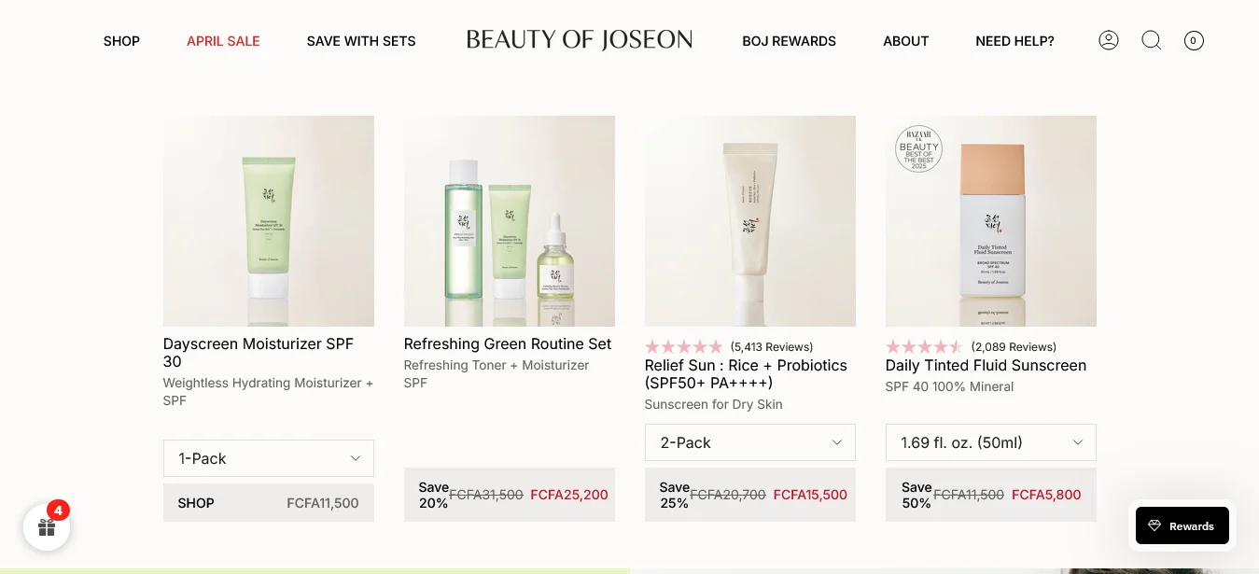
Task: Click the discounted FCFA25,200 sale price
Action: point(569,495)
